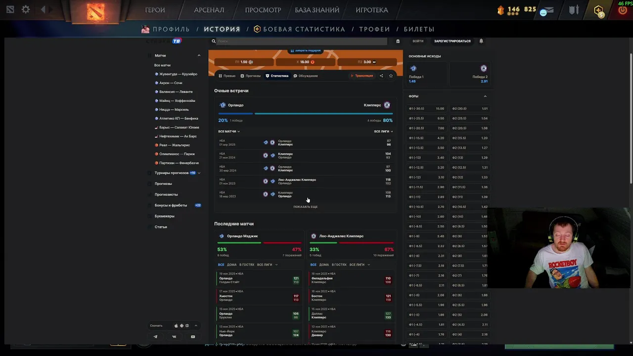Image resolution: width=633 pixels, height=356 pixels.
Task: Open ВСЕ ЛИГИ dropdown under Clippers
Action: click(x=360, y=265)
